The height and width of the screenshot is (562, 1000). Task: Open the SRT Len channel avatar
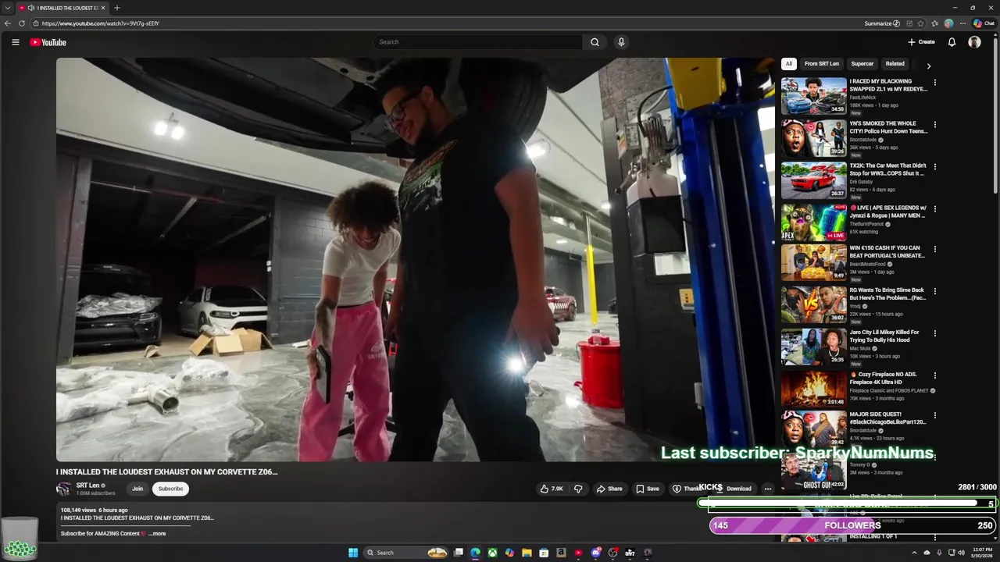(x=63, y=489)
